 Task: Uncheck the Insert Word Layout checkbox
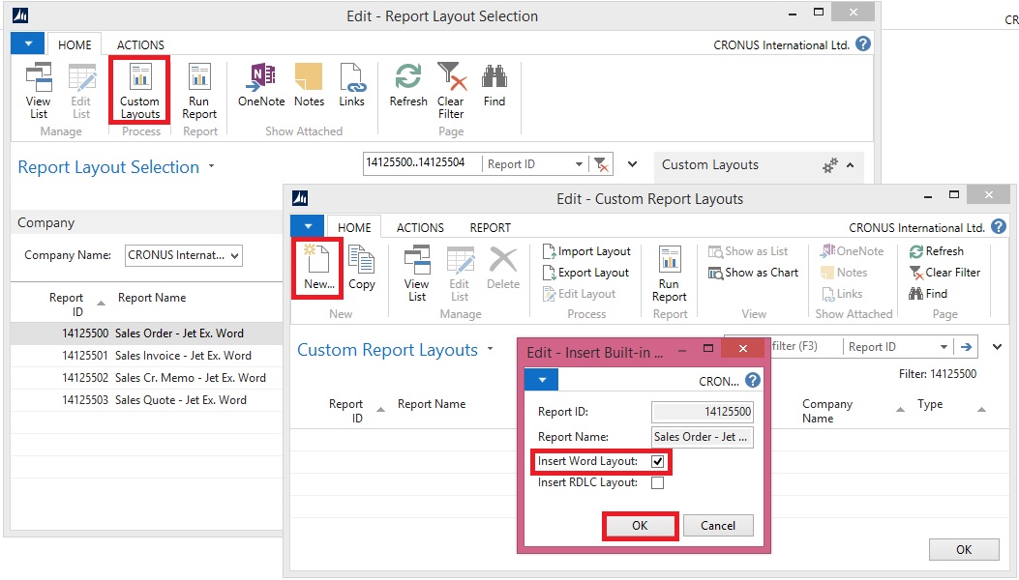658,462
